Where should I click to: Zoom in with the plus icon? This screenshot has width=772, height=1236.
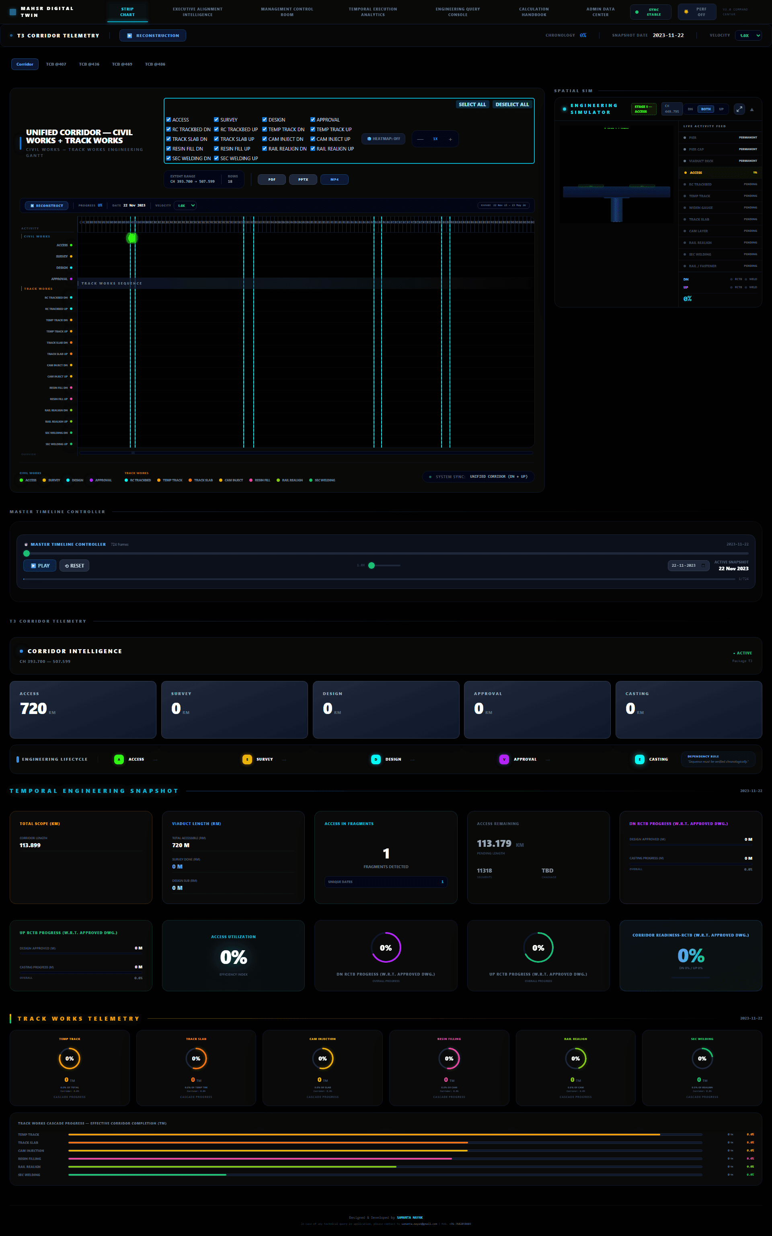[450, 139]
